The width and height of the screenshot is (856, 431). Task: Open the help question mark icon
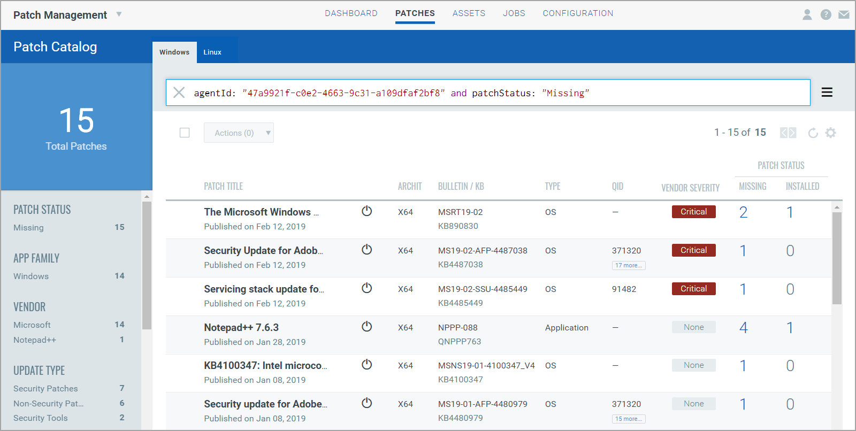pyautogui.click(x=826, y=14)
